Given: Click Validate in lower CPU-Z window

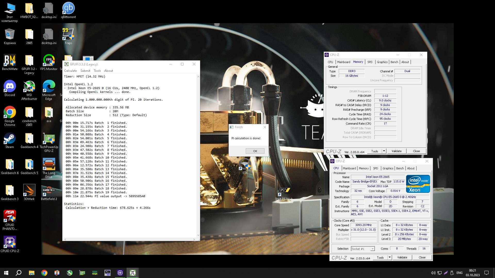Looking at the screenshot, I should (x=402, y=257).
